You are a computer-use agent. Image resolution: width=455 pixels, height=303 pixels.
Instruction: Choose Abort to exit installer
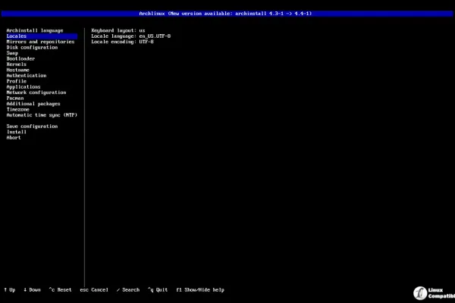point(14,138)
